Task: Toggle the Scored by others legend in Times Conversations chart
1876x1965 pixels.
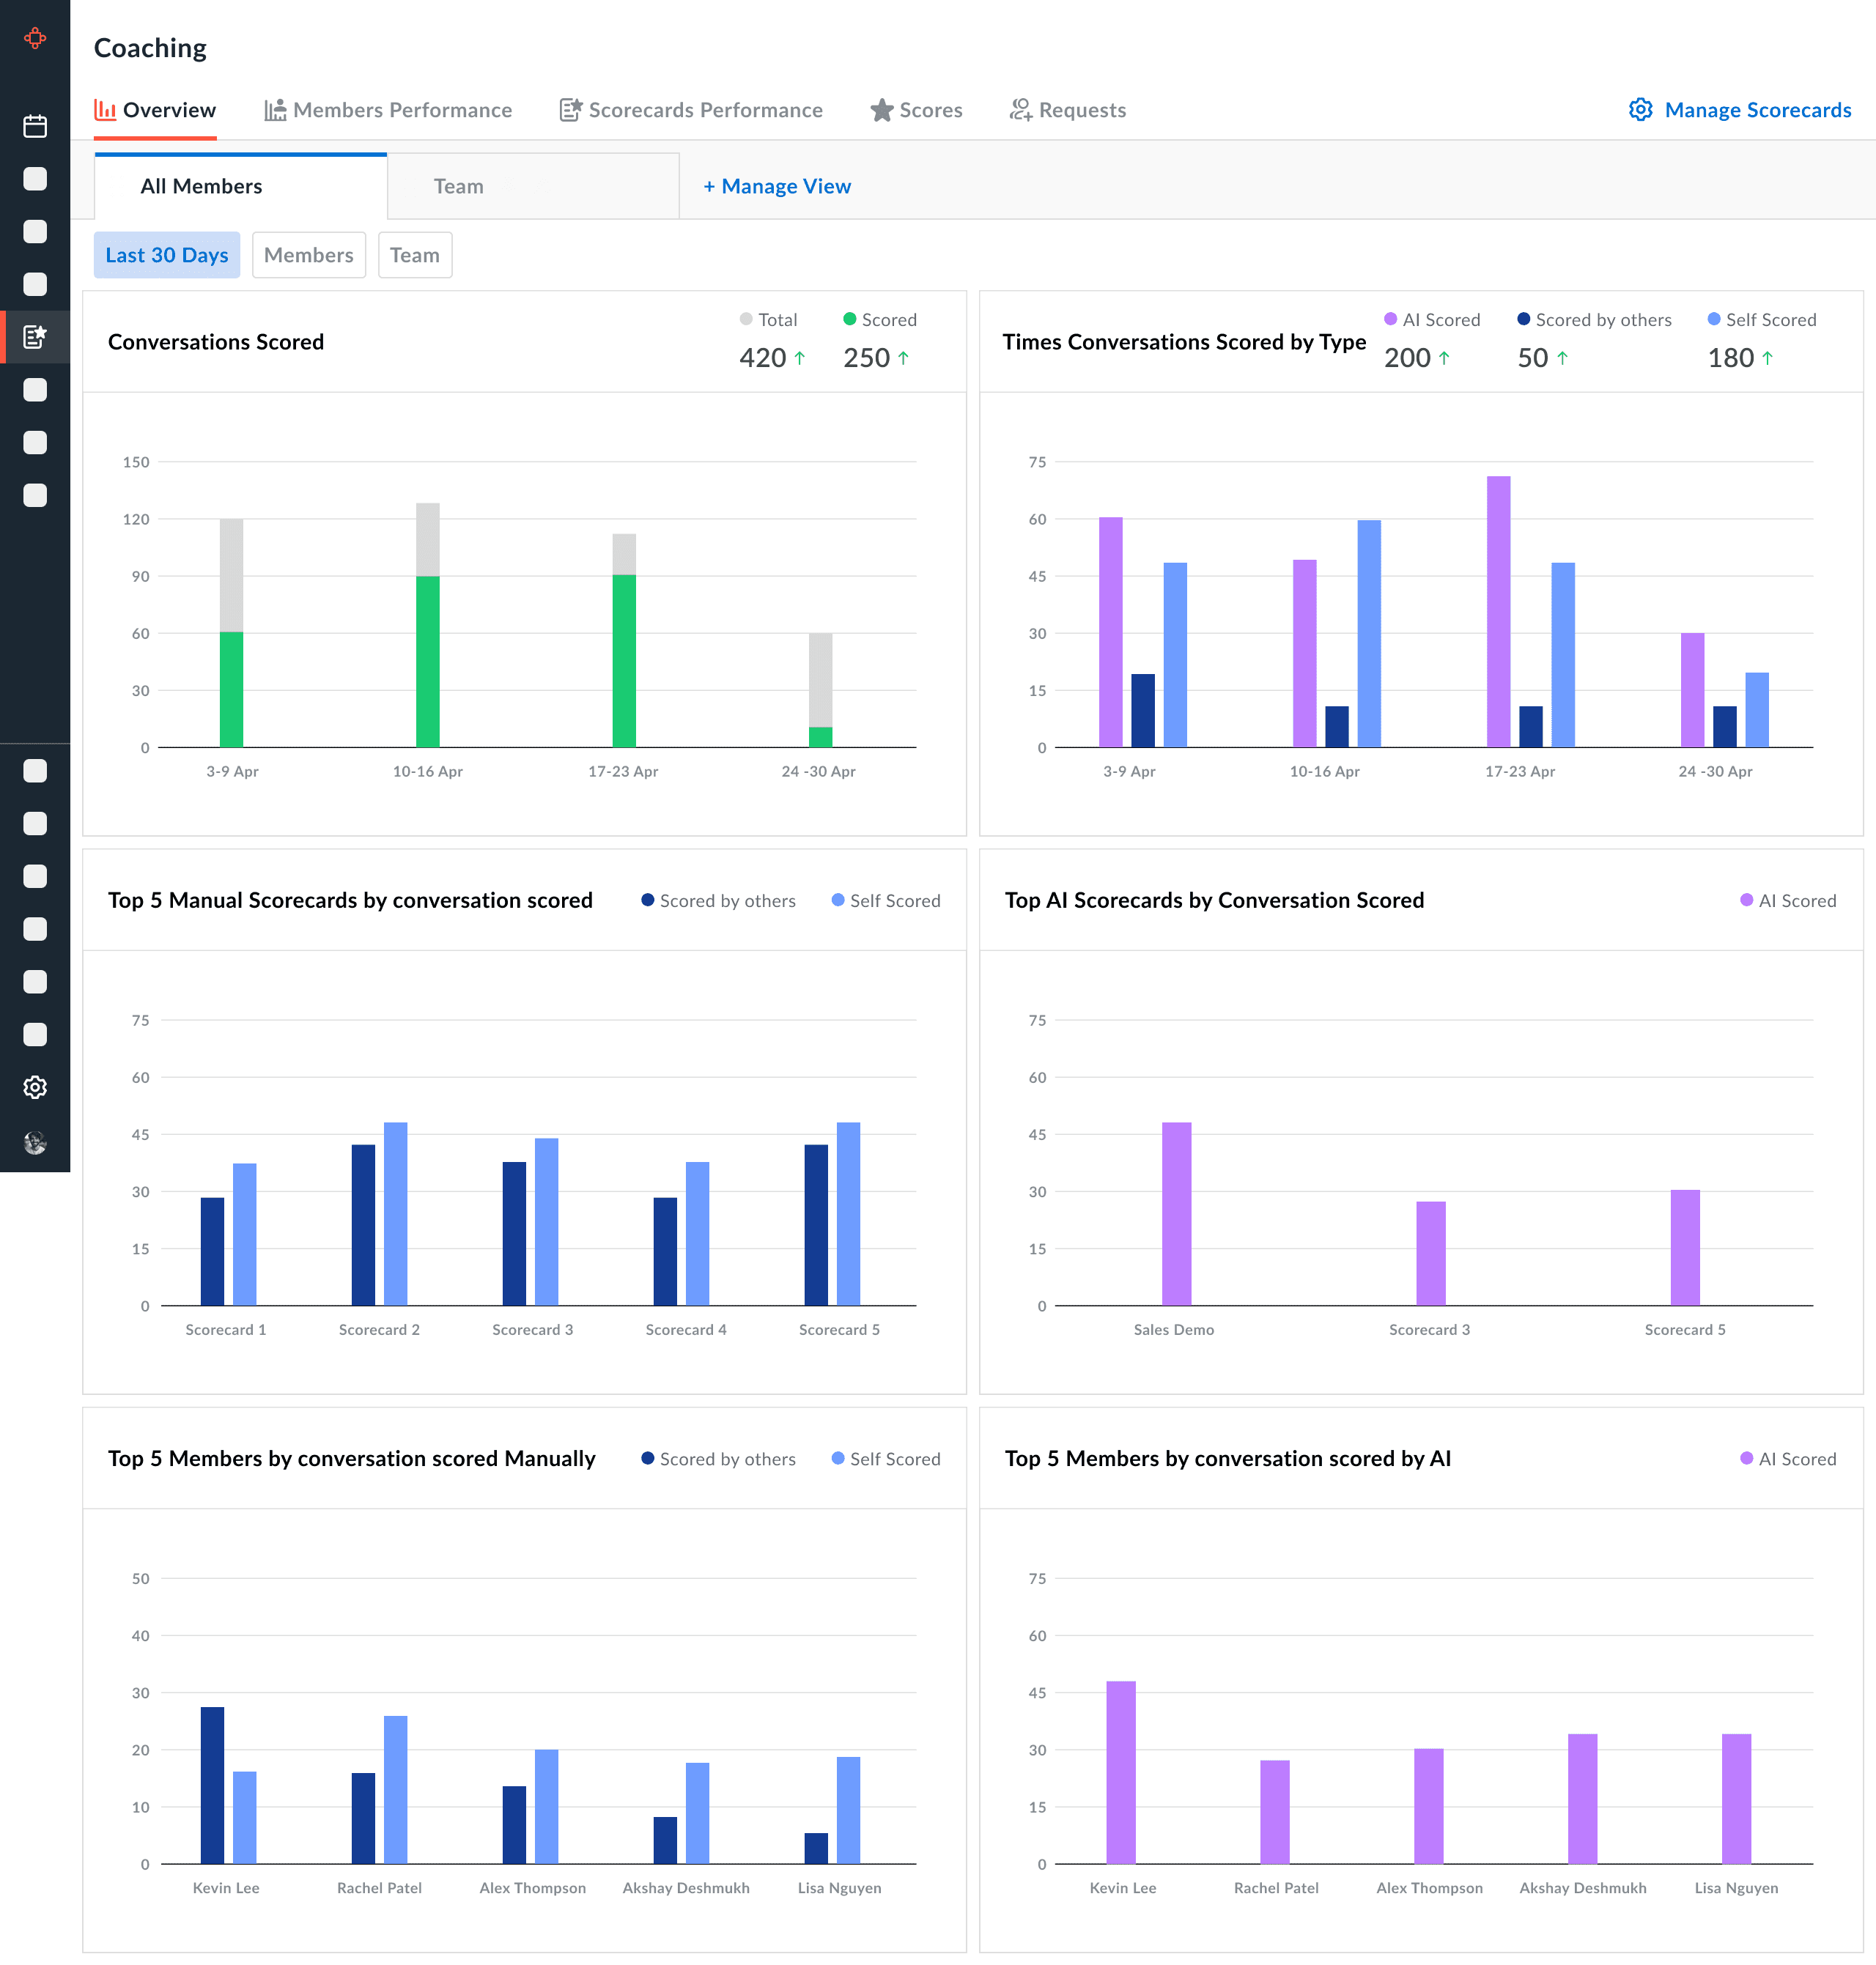Action: pyautogui.click(x=1594, y=320)
